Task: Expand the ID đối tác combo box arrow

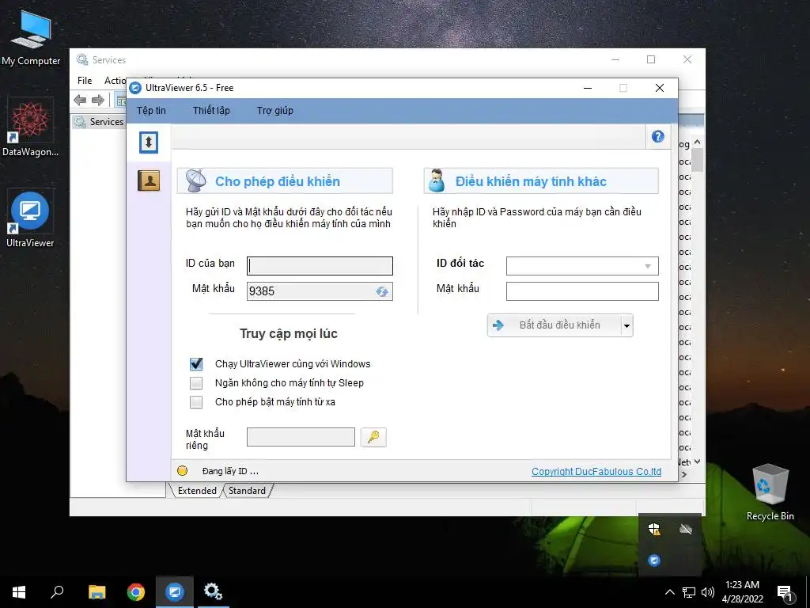Action: [x=648, y=266]
